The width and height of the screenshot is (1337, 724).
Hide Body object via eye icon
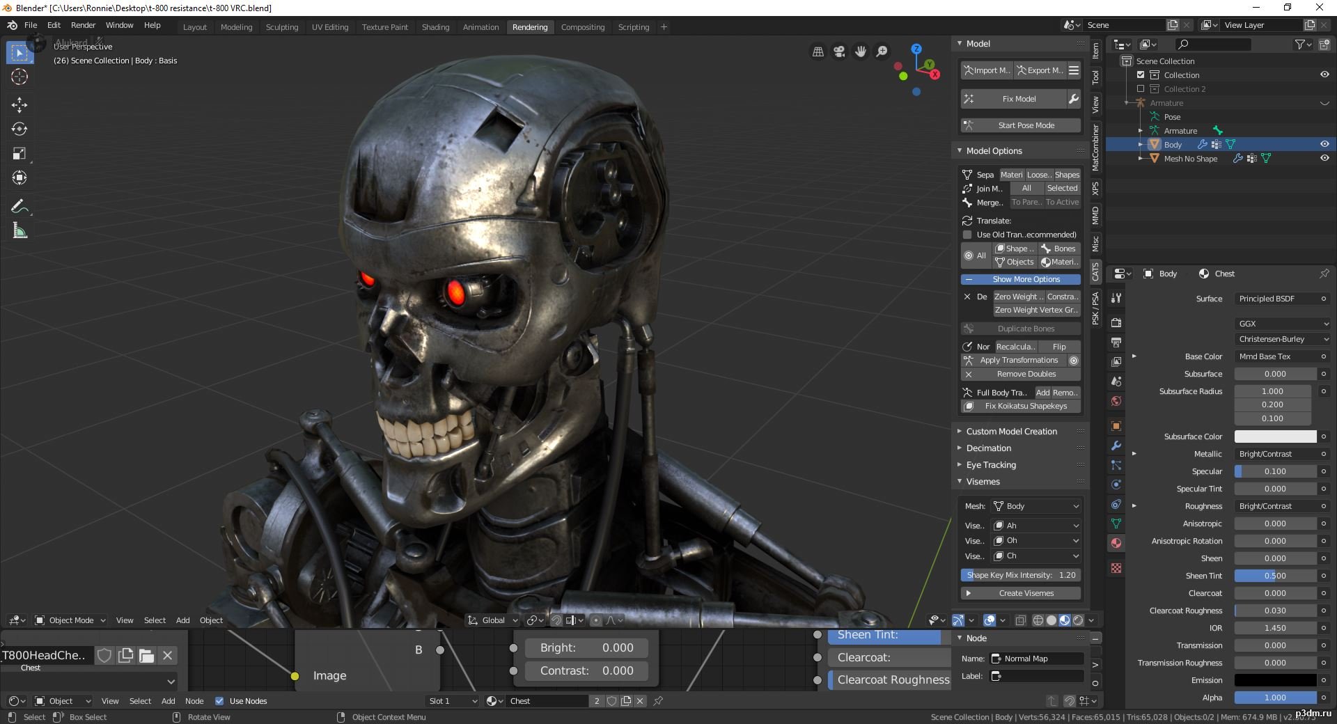tap(1324, 144)
